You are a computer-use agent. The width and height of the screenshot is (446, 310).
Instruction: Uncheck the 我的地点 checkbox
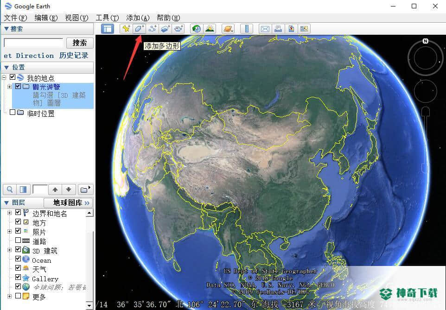[12, 77]
